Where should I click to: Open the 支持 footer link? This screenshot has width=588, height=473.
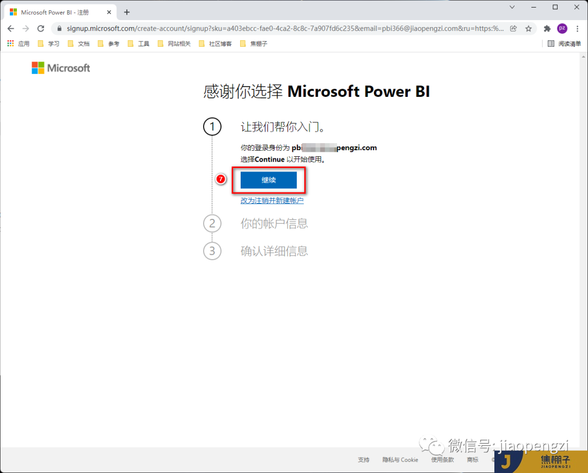coord(364,460)
